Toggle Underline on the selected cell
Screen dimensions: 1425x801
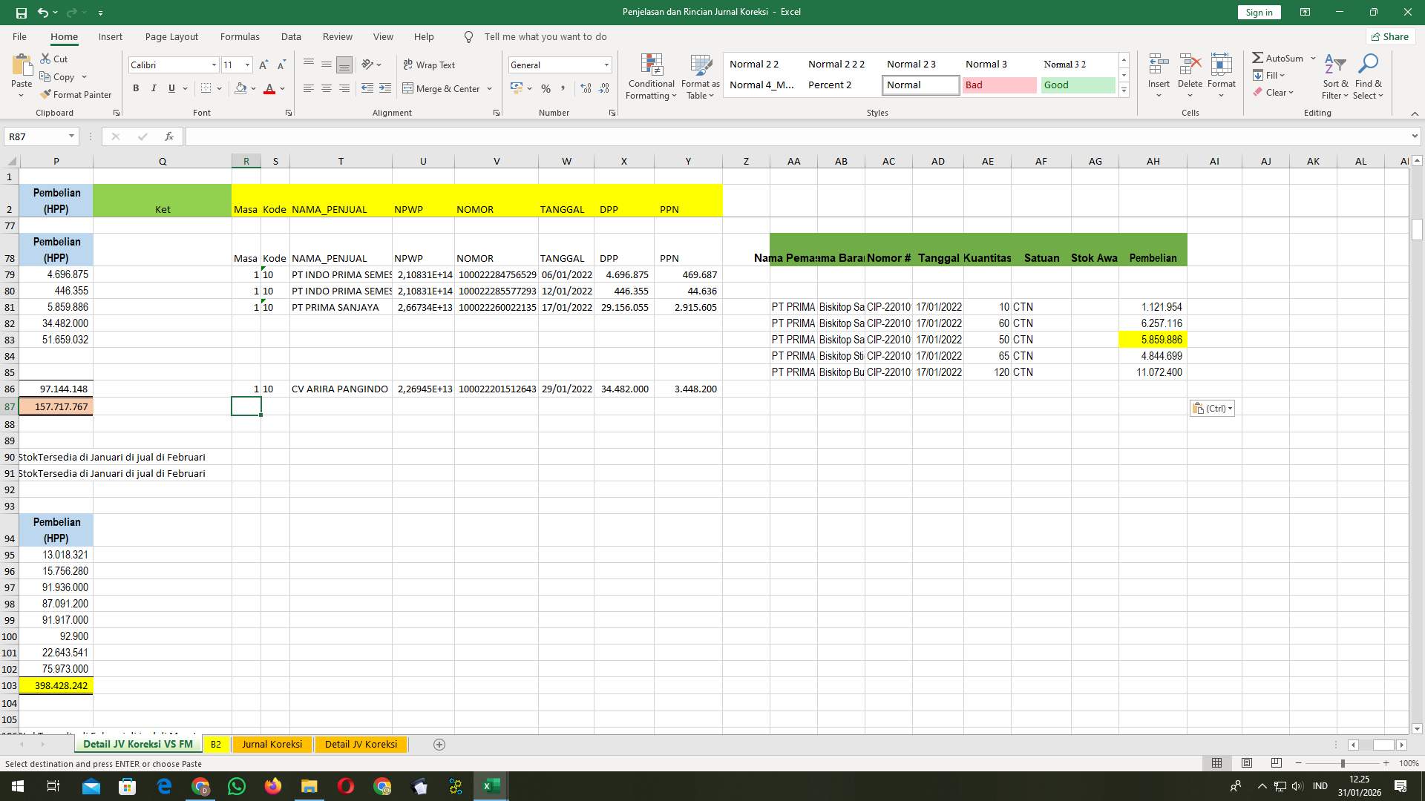170,88
